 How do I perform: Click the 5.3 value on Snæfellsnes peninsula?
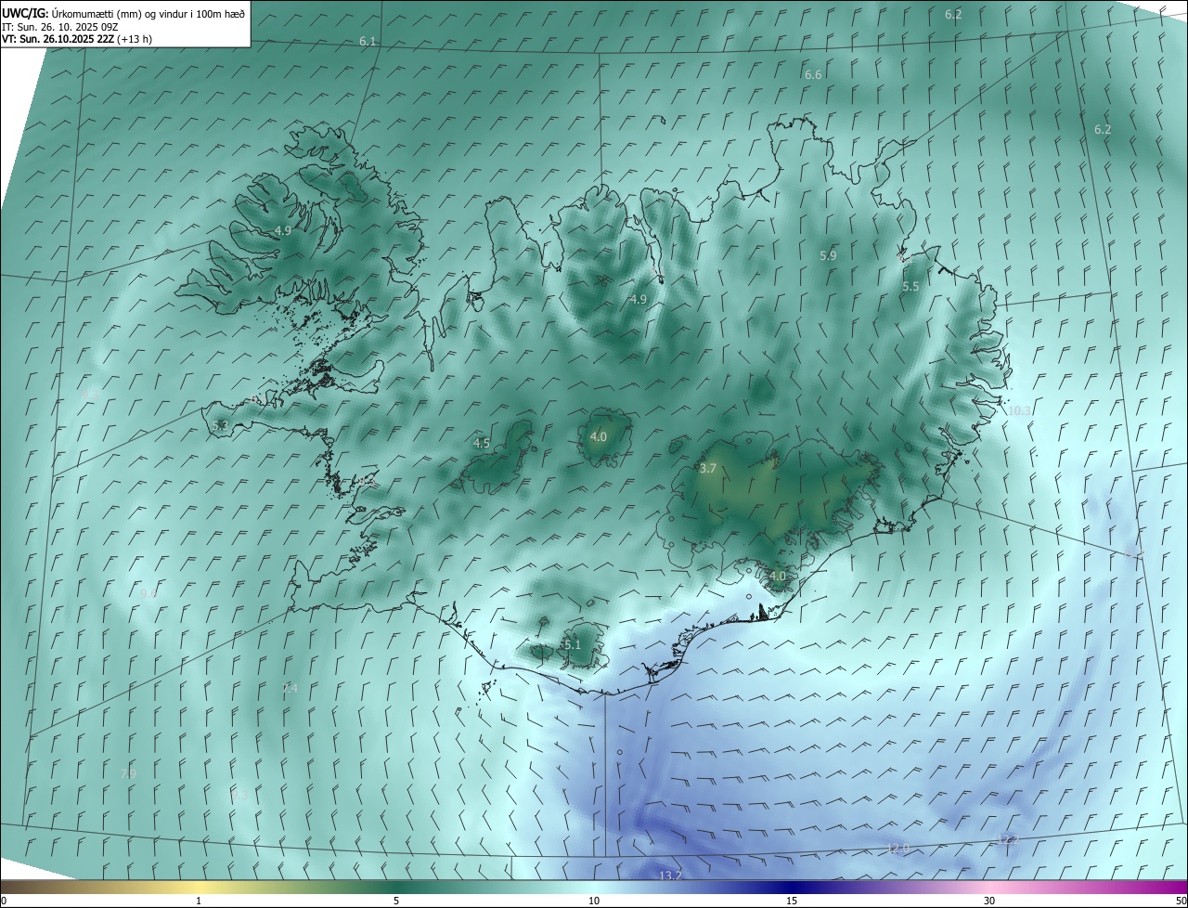pos(220,425)
